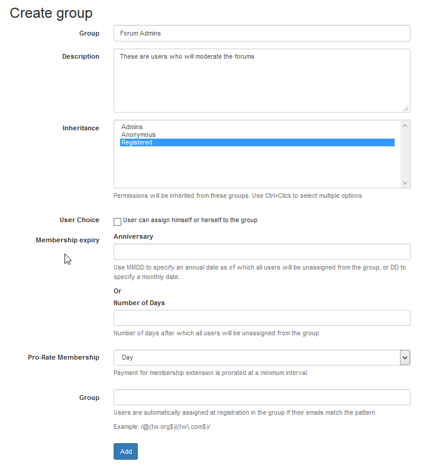Click the Membership expiry label
Image resolution: width=426 pixels, height=468 pixels.
[x=67, y=240]
